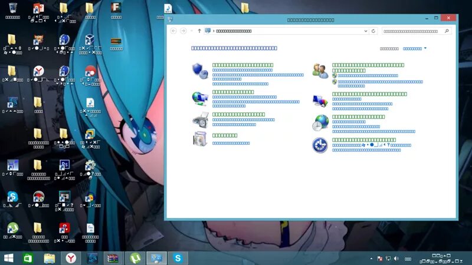
Task: Open the volume speaker tray icon
Action: [x=396, y=259]
